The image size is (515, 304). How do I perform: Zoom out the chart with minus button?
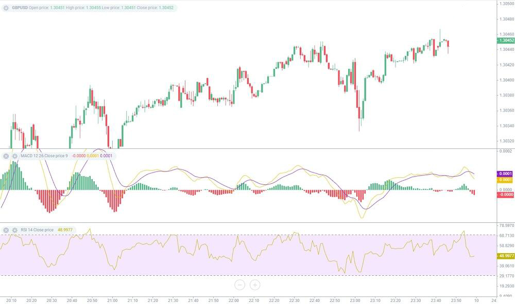[x=239, y=284]
